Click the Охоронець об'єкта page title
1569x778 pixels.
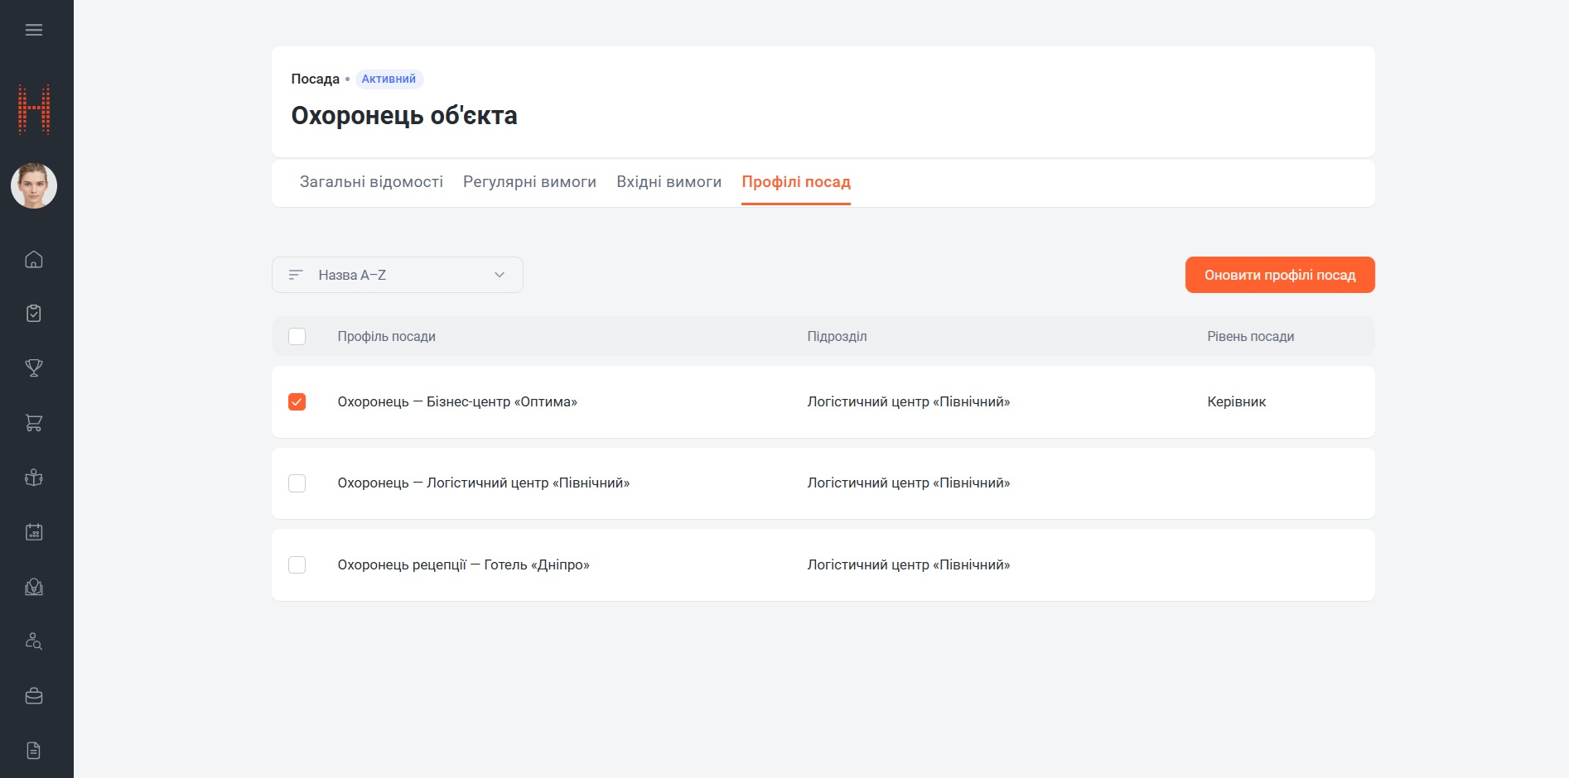click(x=404, y=115)
